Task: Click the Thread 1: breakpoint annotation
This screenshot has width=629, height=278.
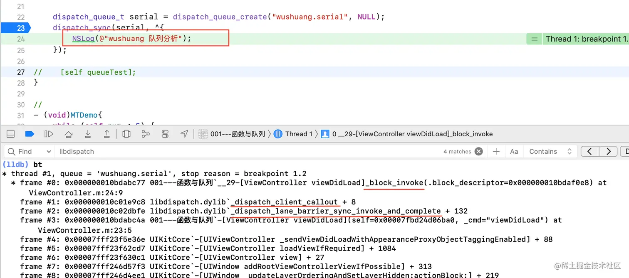Action: [x=587, y=39]
